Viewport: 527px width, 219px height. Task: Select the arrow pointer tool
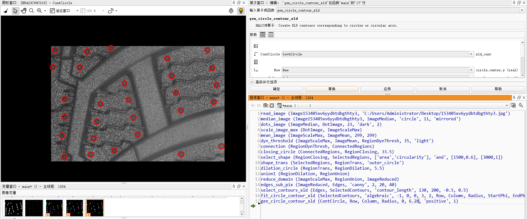click(15, 11)
